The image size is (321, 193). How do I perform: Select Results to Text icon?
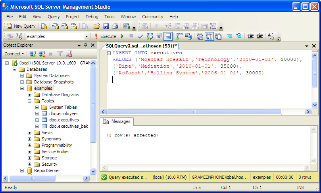(x=200, y=36)
